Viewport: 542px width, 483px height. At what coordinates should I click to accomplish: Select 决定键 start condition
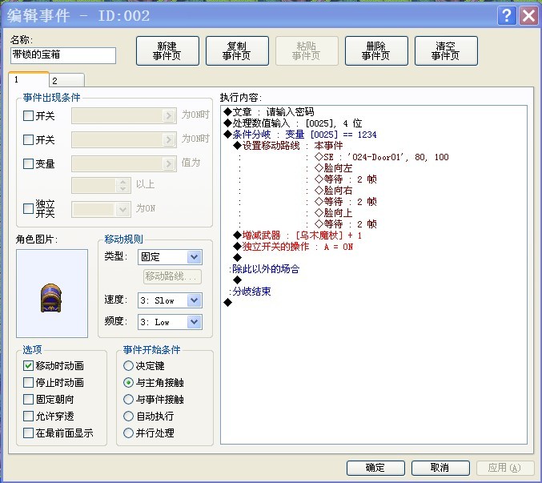pos(128,365)
